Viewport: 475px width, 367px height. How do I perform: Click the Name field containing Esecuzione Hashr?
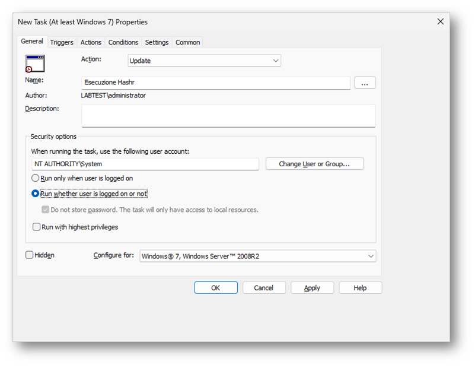[216, 83]
